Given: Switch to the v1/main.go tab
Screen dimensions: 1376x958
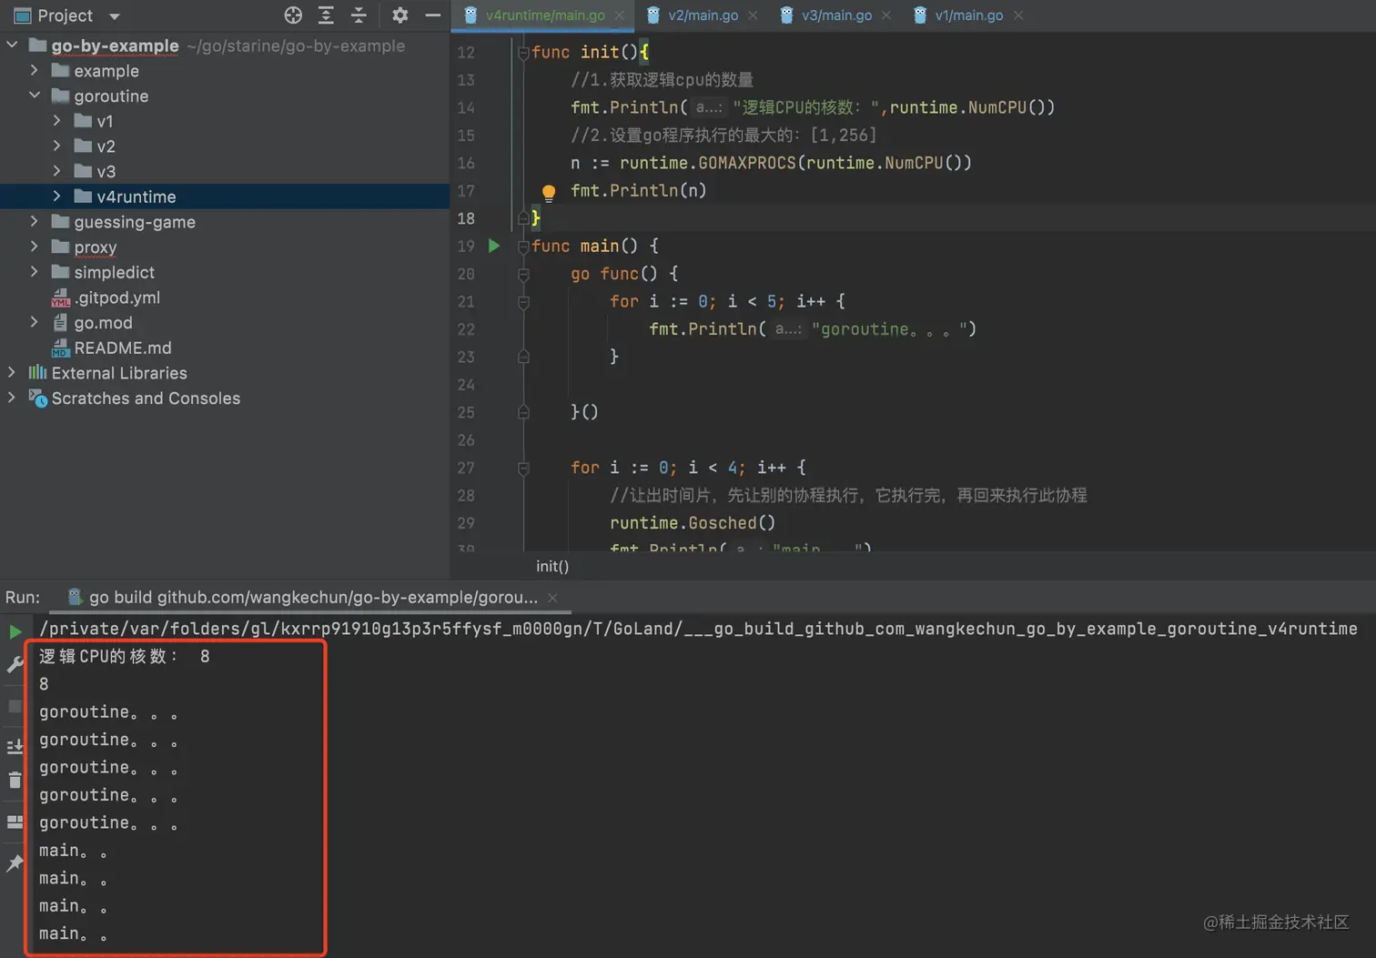Looking at the screenshot, I should (x=968, y=15).
